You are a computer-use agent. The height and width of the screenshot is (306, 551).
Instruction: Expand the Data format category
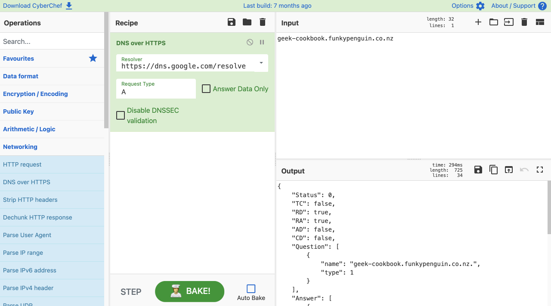(20, 76)
